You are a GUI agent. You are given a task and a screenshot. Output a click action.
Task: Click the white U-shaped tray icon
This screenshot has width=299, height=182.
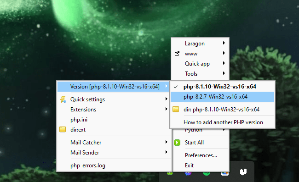243,172
